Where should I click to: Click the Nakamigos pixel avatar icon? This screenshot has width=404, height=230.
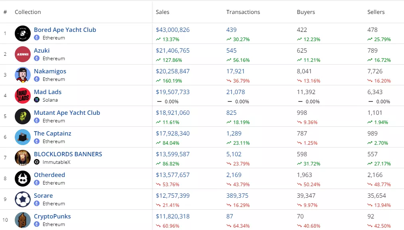coord(23,75)
